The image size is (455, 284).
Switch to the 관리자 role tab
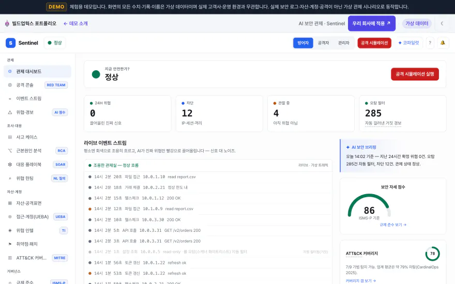[x=343, y=43]
